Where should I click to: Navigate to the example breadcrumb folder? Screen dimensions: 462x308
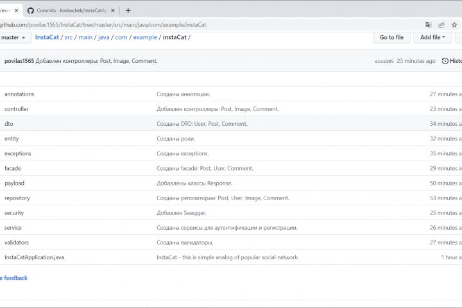tap(145, 37)
